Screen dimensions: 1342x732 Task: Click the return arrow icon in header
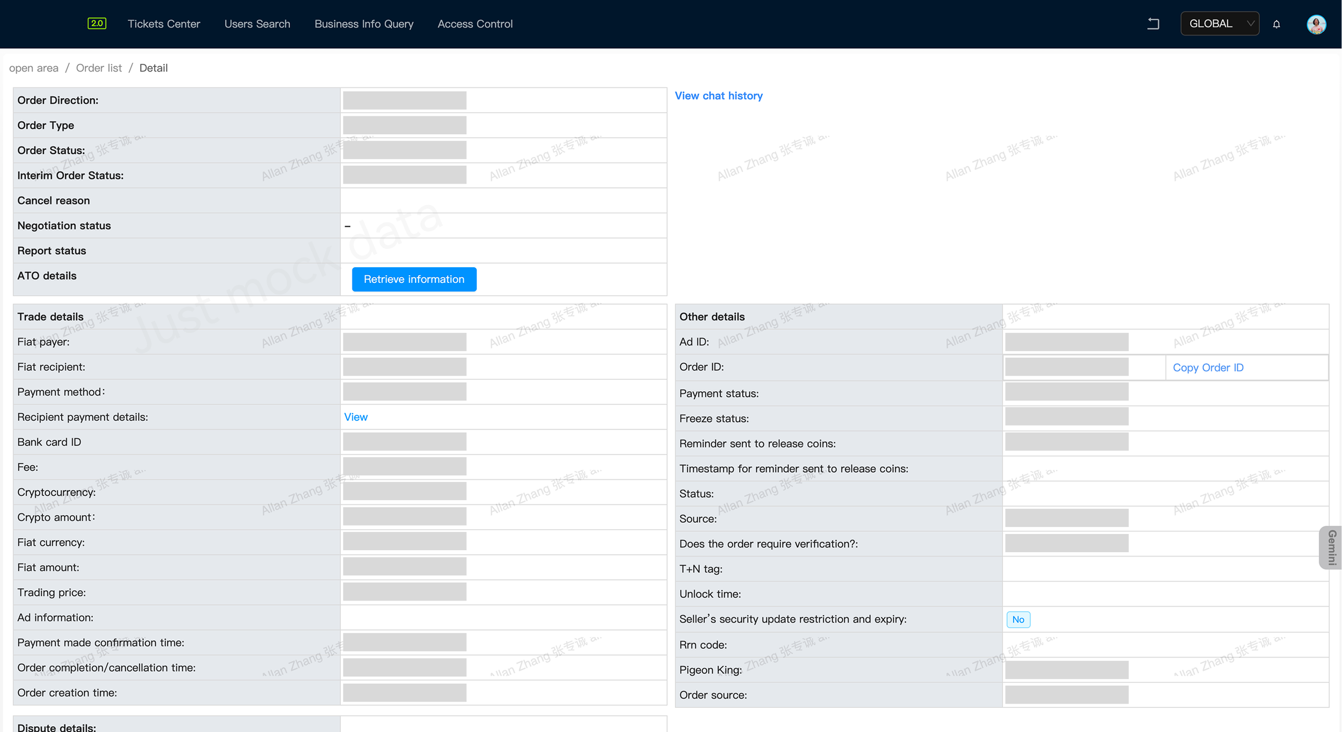coord(1153,24)
